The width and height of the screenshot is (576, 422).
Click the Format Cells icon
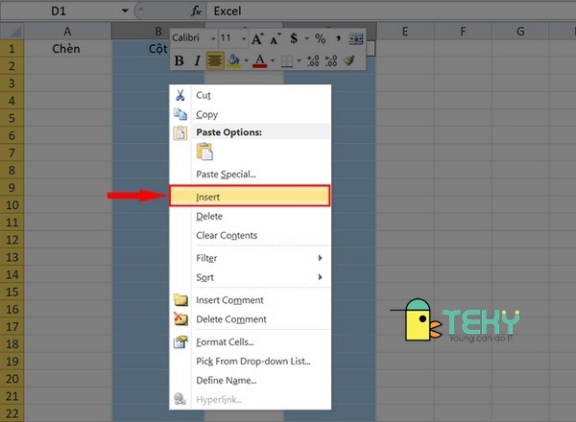180,341
